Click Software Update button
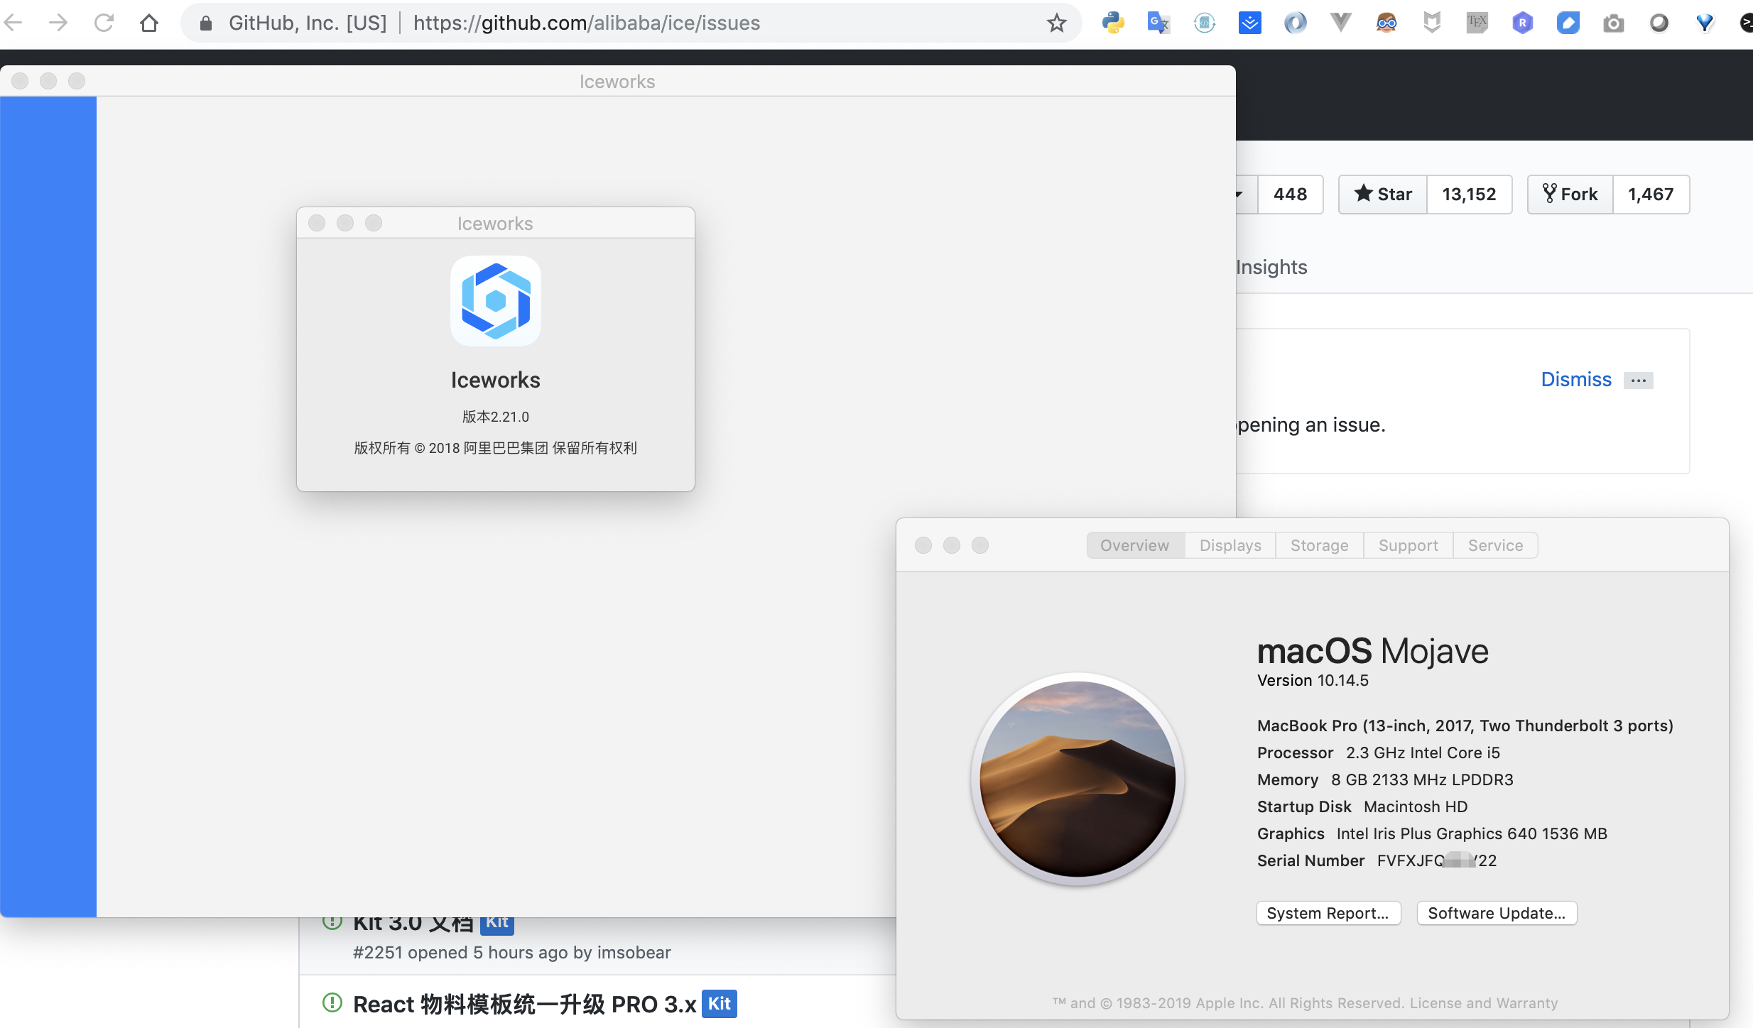1753x1028 pixels. (x=1497, y=913)
